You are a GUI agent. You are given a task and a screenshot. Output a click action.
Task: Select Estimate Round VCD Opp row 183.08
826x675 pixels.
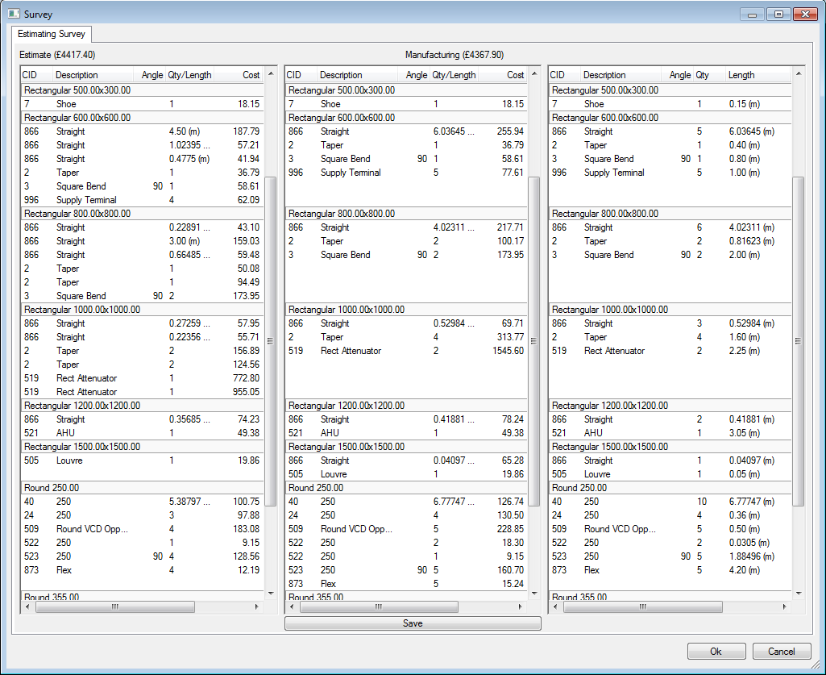click(x=142, y=529)
